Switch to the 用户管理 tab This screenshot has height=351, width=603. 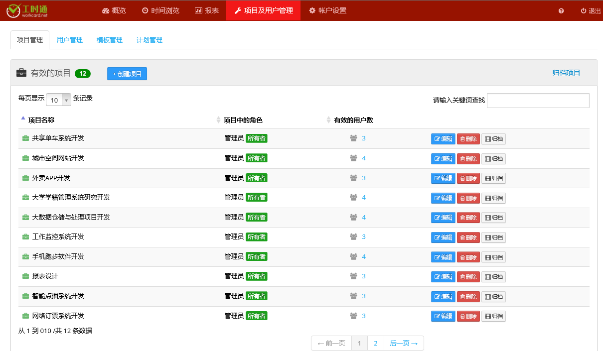(x=70, y=40)
